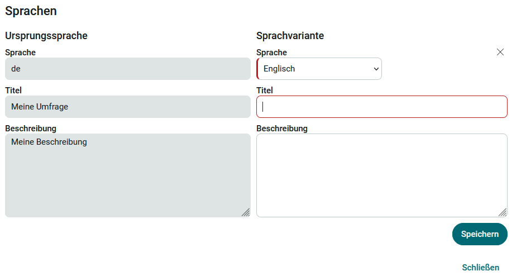Viewport: 512px width, 276px height.
Task: Click into the empty Sprachvariante Beschreibung textarea
Action: tap(382, 175)
